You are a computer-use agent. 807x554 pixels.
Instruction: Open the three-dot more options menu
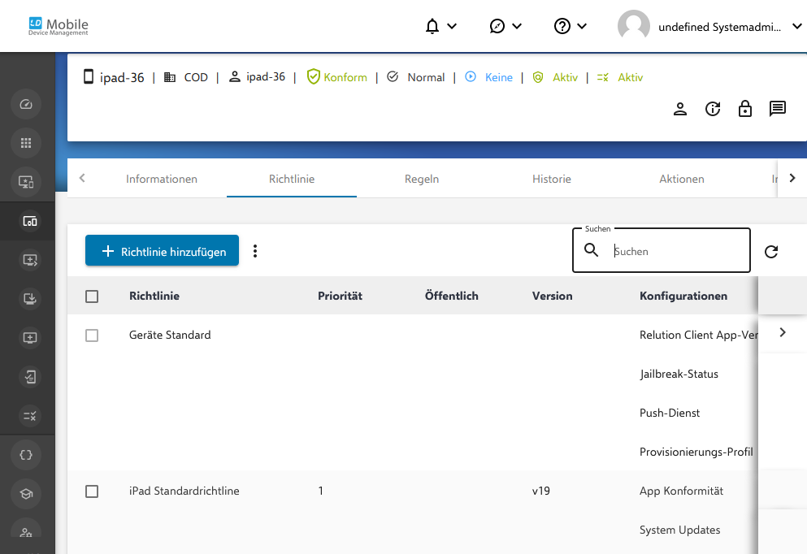[254, 251]
